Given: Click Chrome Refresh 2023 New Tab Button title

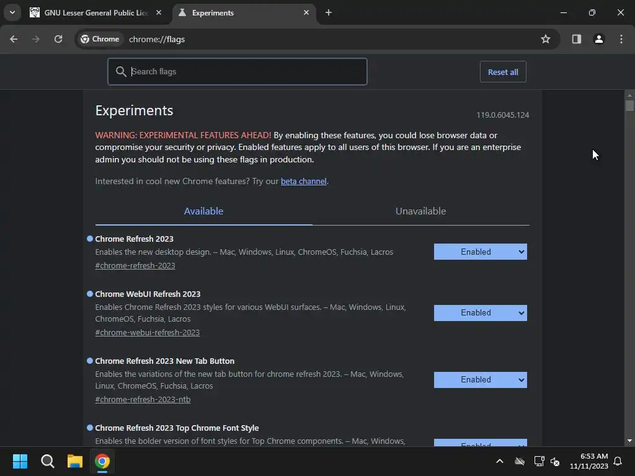Looking at the screenshot, I should point(165,361).
